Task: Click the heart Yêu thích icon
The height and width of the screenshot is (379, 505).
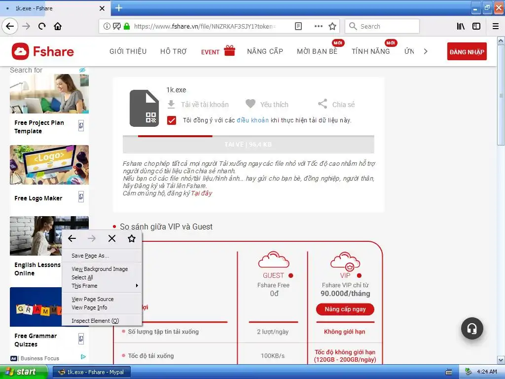Action: coord(250,104)
